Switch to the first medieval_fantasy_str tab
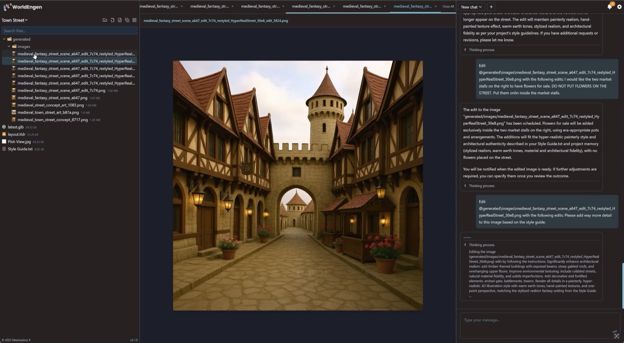Screen dimensions: 624x343 [x=159, y=6]
